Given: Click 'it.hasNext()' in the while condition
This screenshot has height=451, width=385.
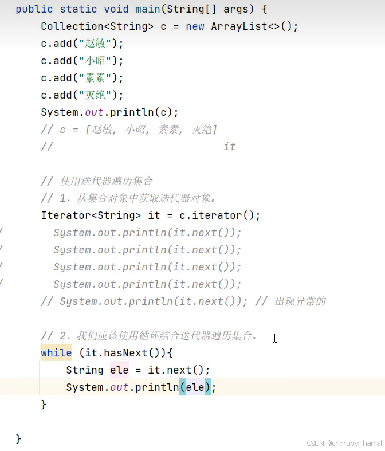Looking at the screenshot, I should click(x=122, y=353).
